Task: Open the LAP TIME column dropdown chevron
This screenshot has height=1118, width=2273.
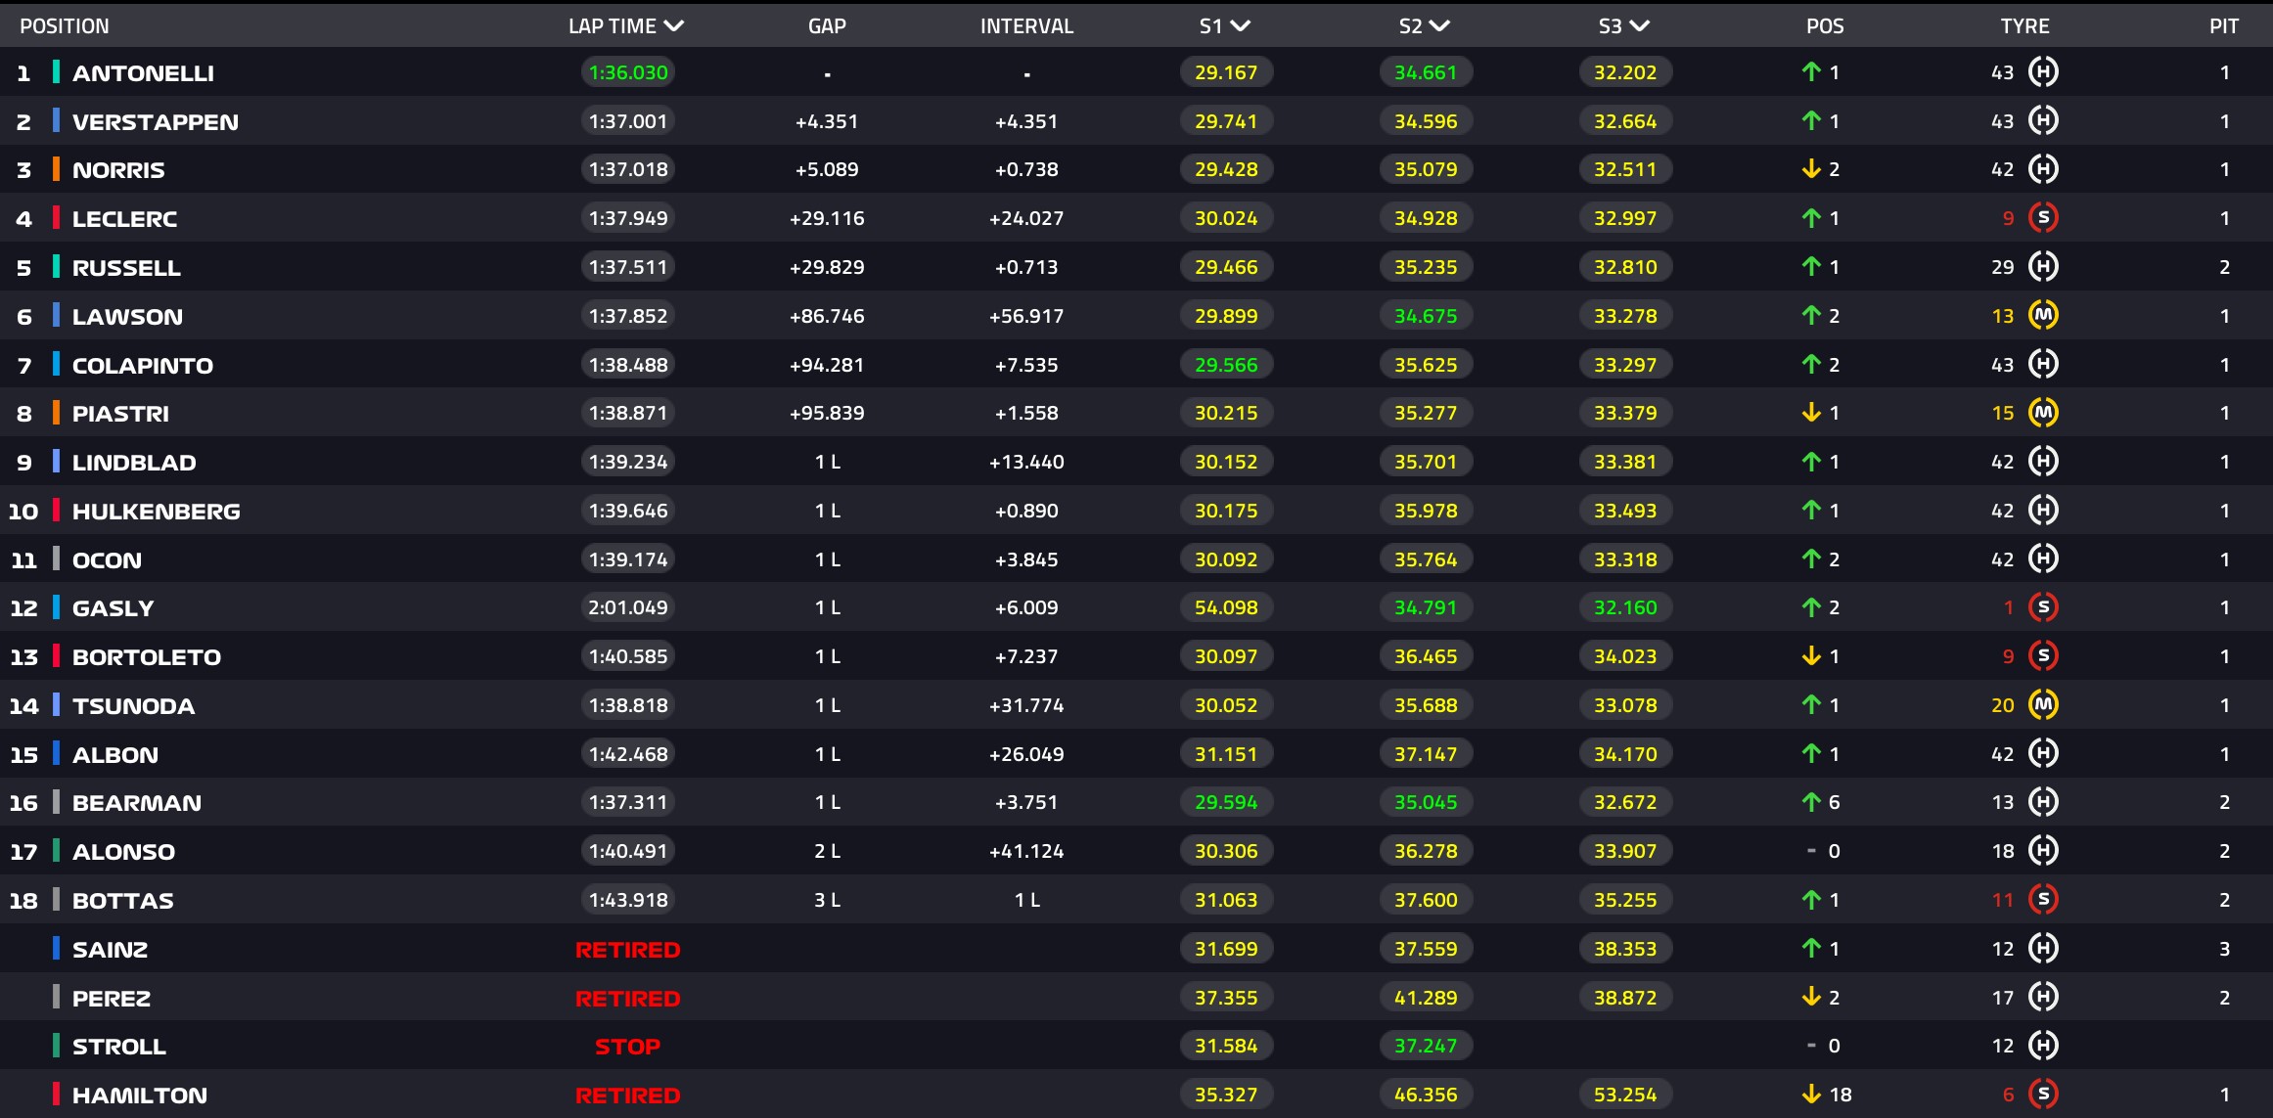Action: point(673,26)
